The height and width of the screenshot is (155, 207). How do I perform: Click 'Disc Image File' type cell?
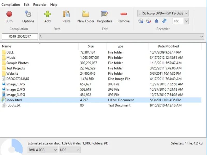[x=119, y=79]
